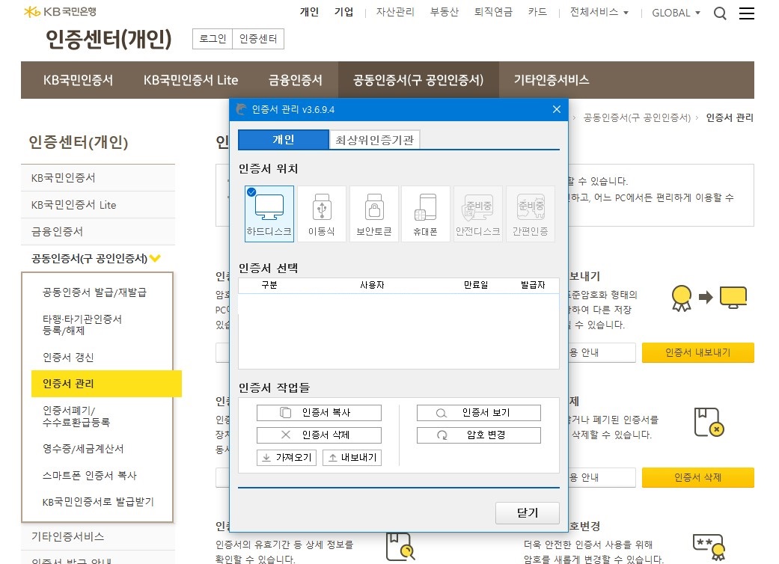
Task: Click the 인증서 복사 button
Action: click(319, 413)
